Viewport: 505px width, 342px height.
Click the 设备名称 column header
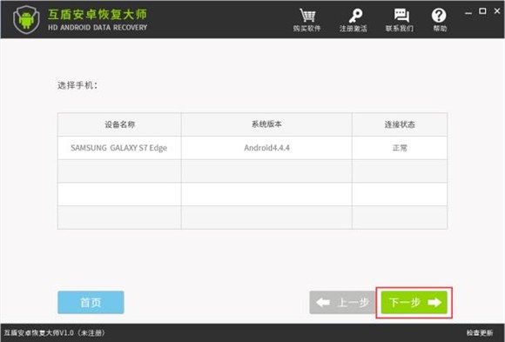click(119, 124)
